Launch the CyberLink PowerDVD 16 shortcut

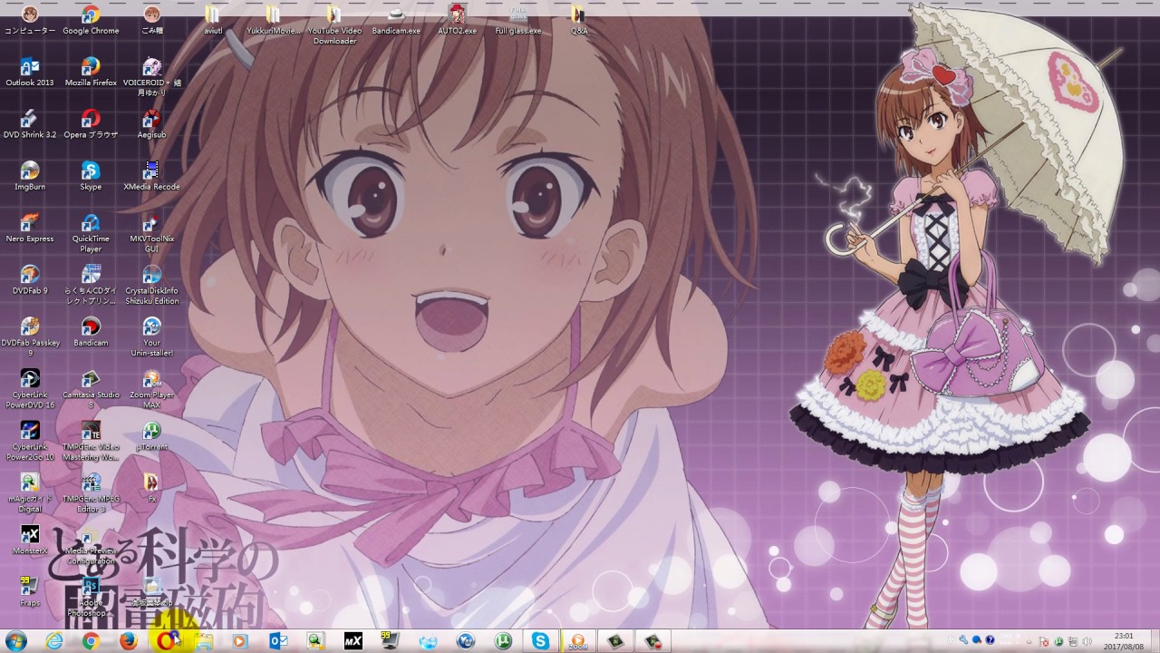click(x=30, y=389)
